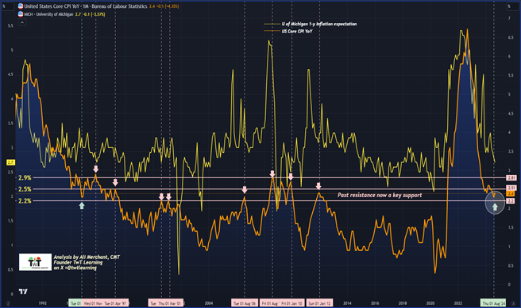Click the 2020 year label on time axis
The image size is (521, 308).
click(430, 303)
